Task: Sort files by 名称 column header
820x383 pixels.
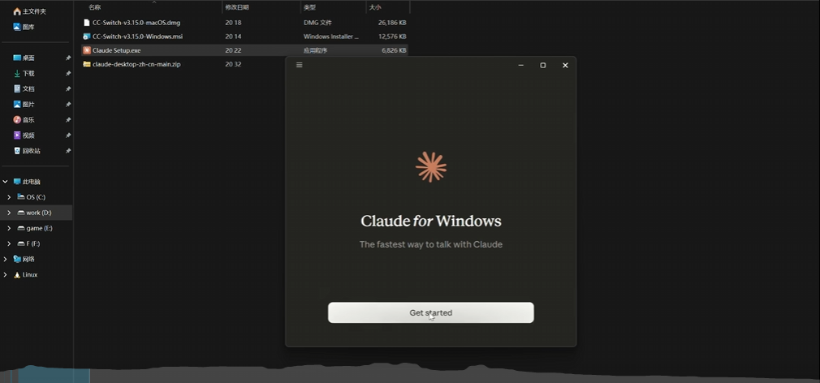Action: point(95,7)
